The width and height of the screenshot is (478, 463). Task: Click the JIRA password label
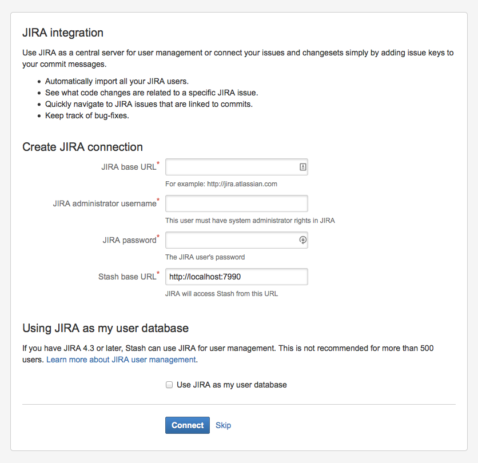coord(130,240)
